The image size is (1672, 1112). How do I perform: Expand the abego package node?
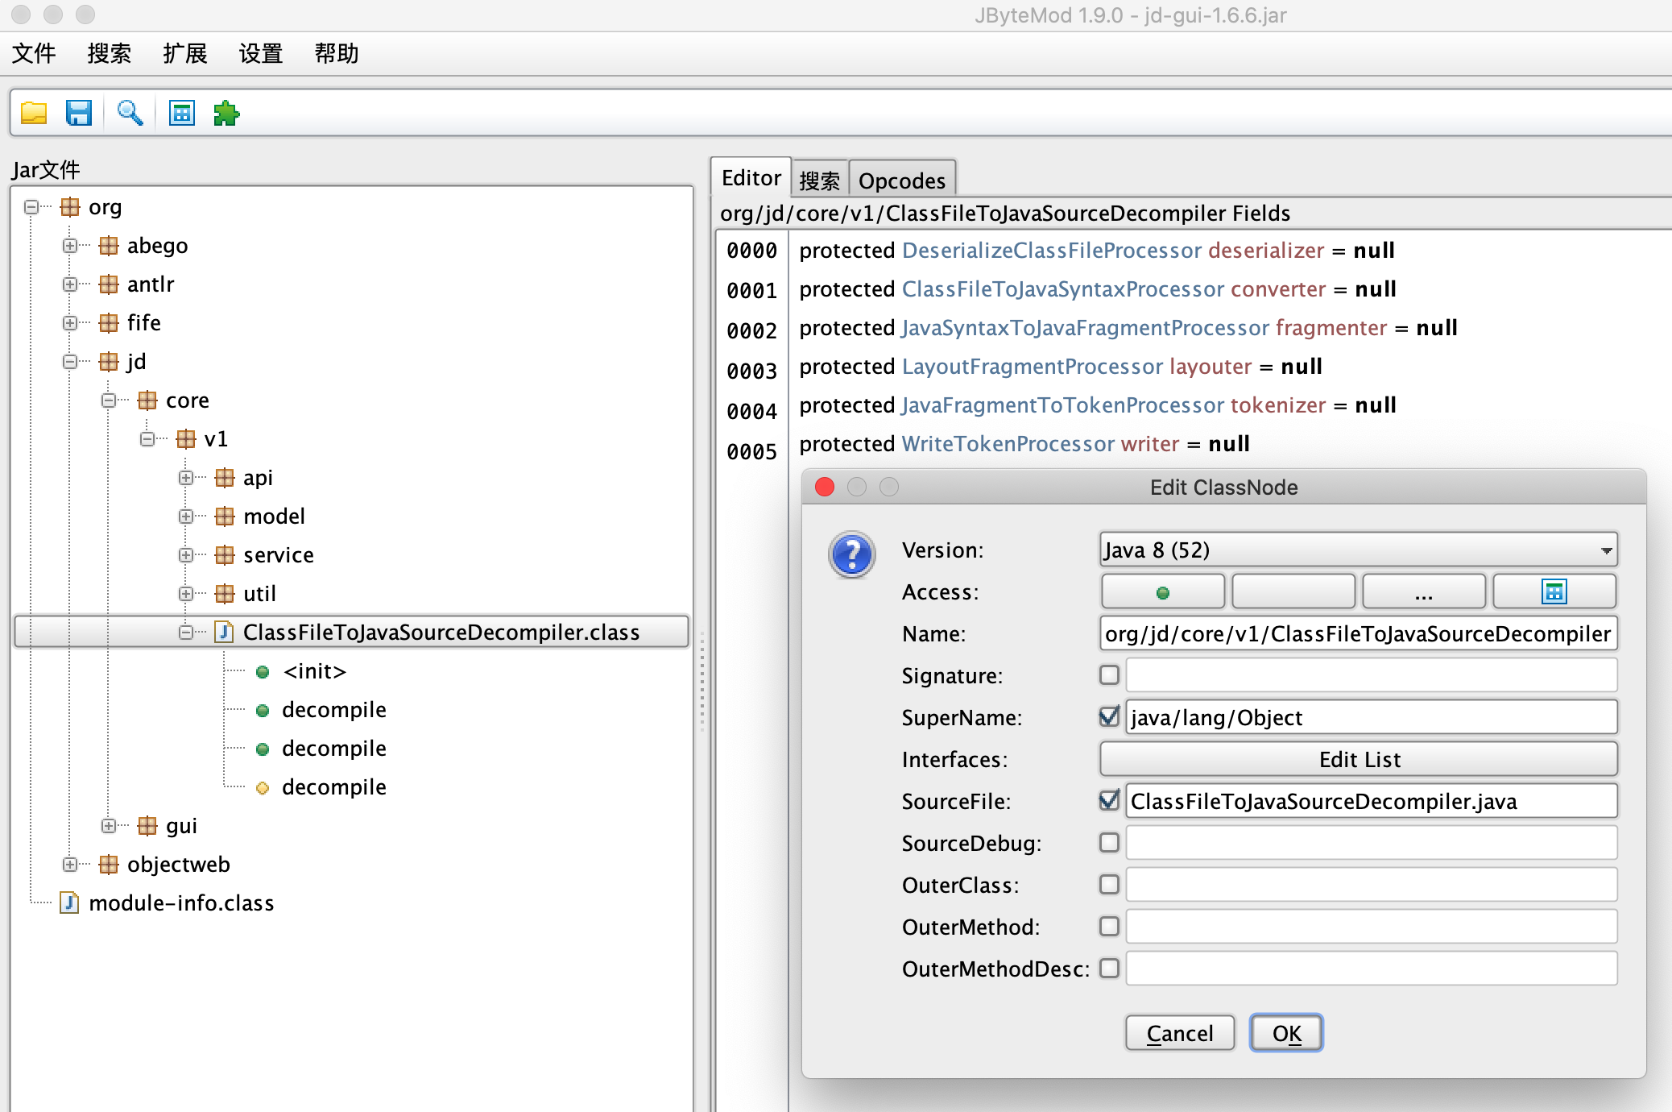[x=70, y=246]
